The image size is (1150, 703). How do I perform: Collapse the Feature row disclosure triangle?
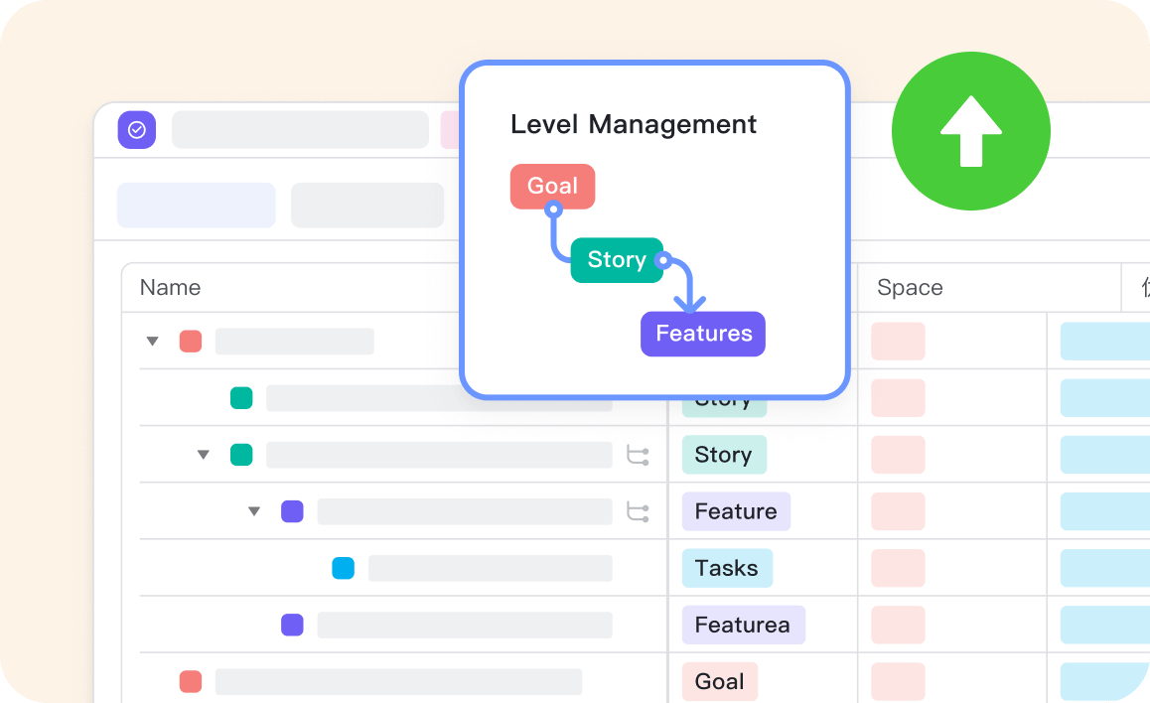tap(253, 511)
